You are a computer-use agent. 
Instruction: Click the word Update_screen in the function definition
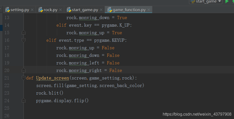[x=53, y=78]
